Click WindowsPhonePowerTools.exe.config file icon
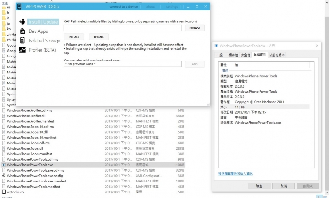The width and height of the screenshot is (329, 198). click(4, 176)
